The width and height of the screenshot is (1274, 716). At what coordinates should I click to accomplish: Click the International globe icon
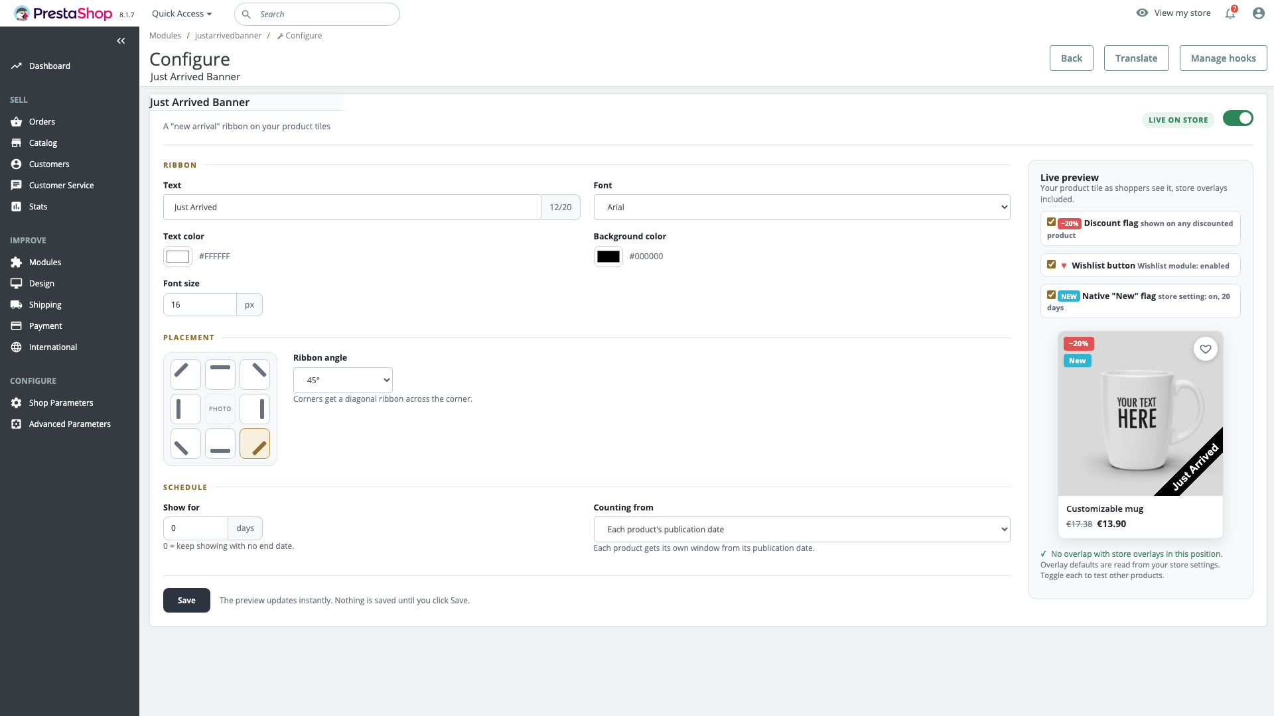point(17,347)
